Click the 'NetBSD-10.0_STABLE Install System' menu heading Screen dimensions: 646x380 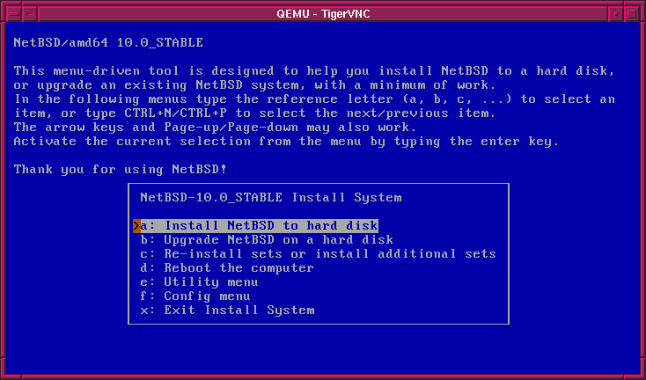(x=270, y=197)
